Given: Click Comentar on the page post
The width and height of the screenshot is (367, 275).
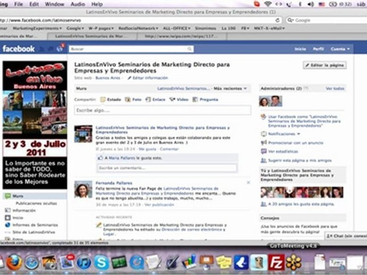Looking at the screenshot, I should [x=169, y=149].
